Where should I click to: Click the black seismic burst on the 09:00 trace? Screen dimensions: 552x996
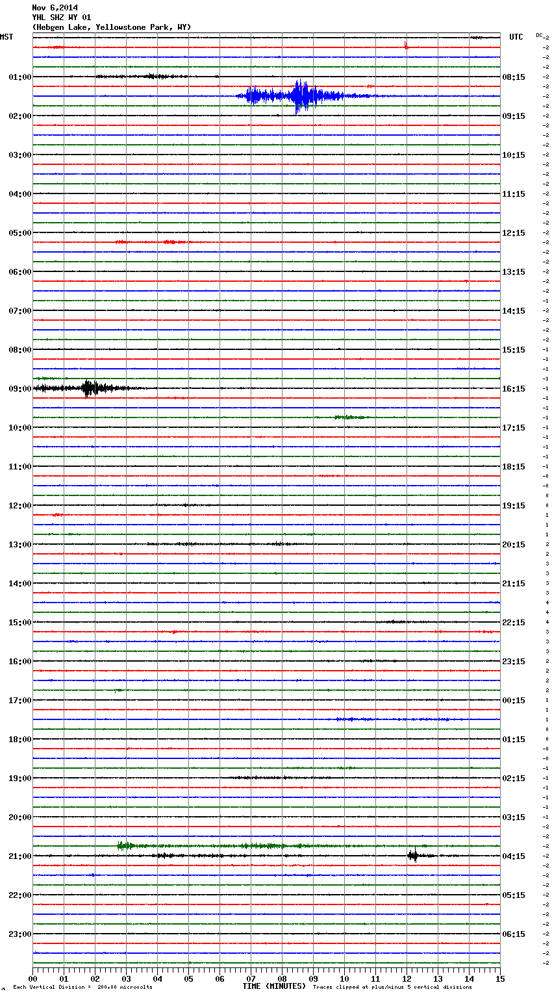click(90, 388)
